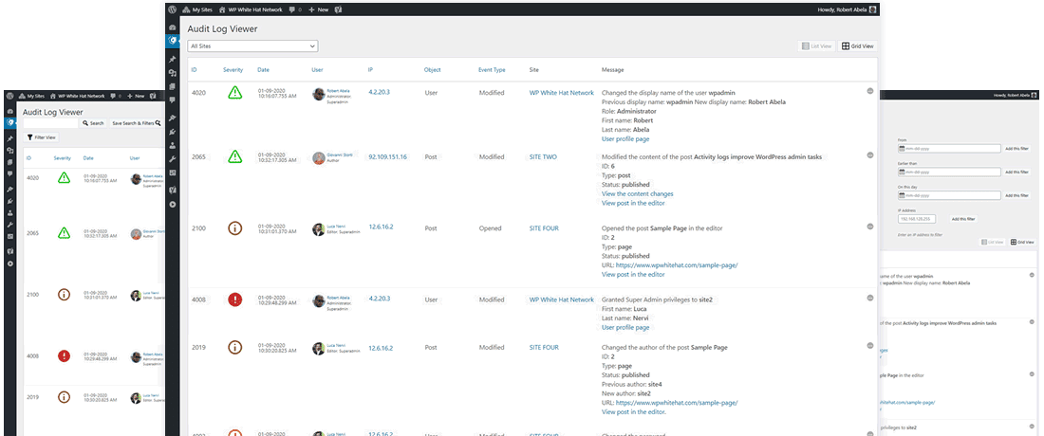Sort the log by Date column
Screen dimensions: 1044x436
point(263,70)
